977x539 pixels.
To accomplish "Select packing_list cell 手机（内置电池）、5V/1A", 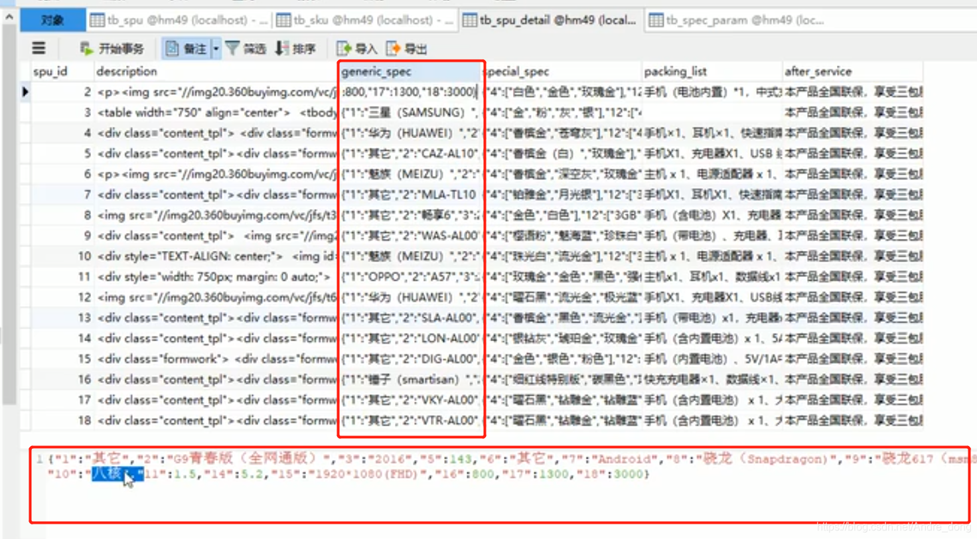I will pyautogui.click(x=712, y=359).
